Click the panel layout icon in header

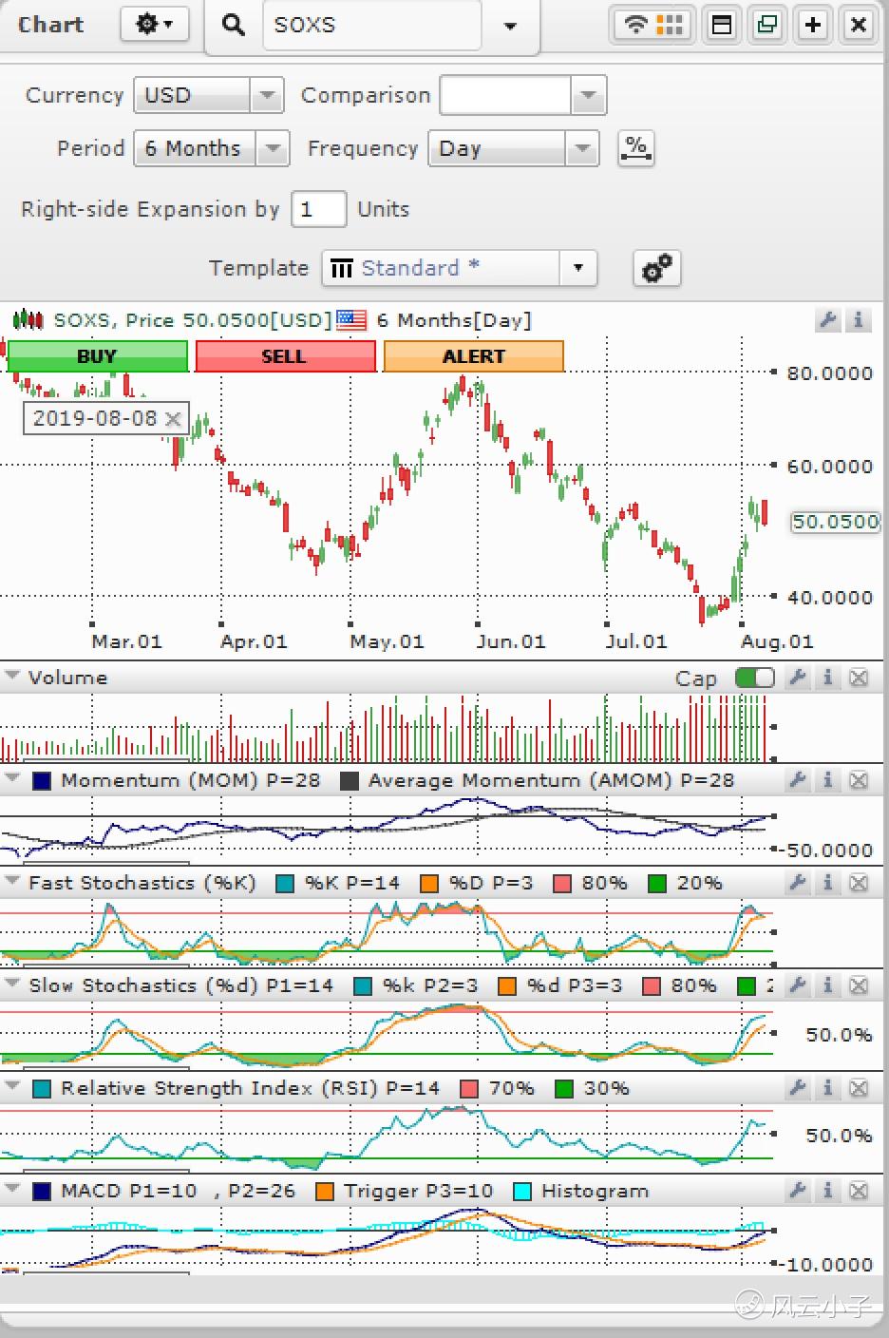tap(722, 25)
